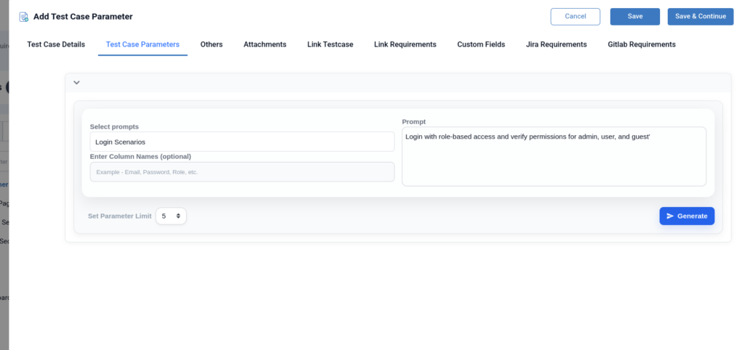Open the Select prompts dropdown showing Login Scenarios
Image resolution: width=745 pixels, height=350 pixels.
(242, 142)
